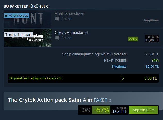Open the Hunt: Showdown game title

69,14
